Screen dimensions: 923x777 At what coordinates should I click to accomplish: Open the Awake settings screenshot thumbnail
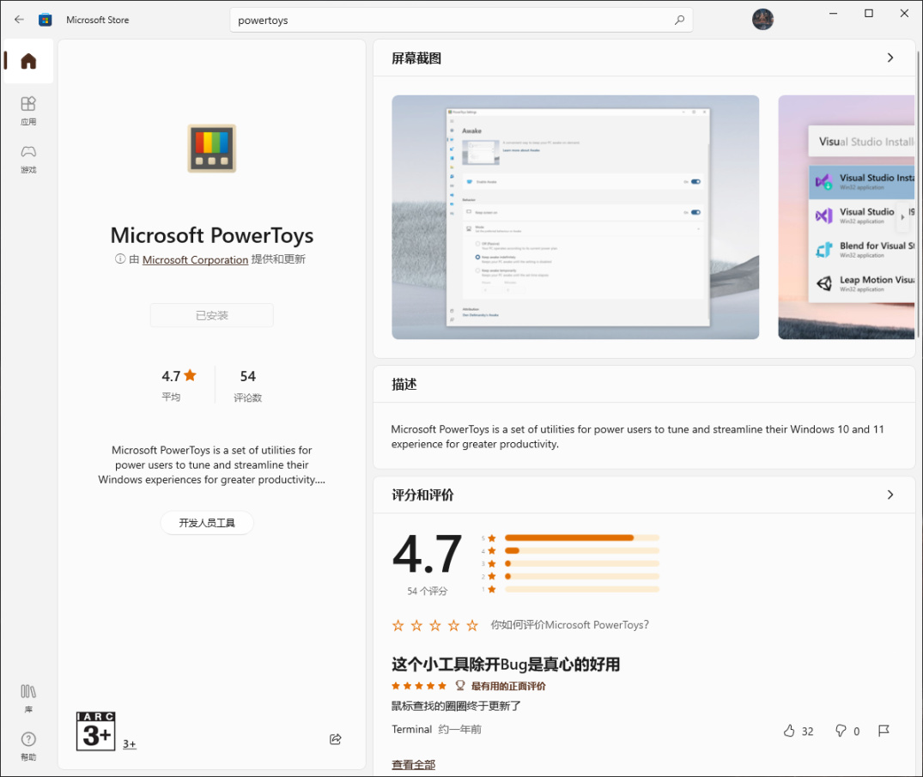[575, 217]
